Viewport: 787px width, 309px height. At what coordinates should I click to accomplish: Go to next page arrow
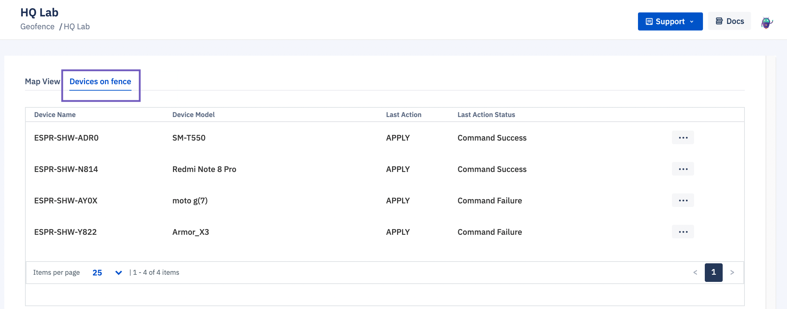tap(732, 273)
